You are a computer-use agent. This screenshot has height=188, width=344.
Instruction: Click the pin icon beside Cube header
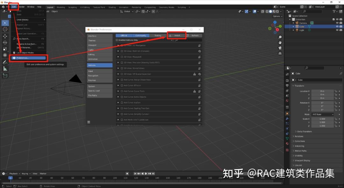pyautogui.click(x=341, y=73)
